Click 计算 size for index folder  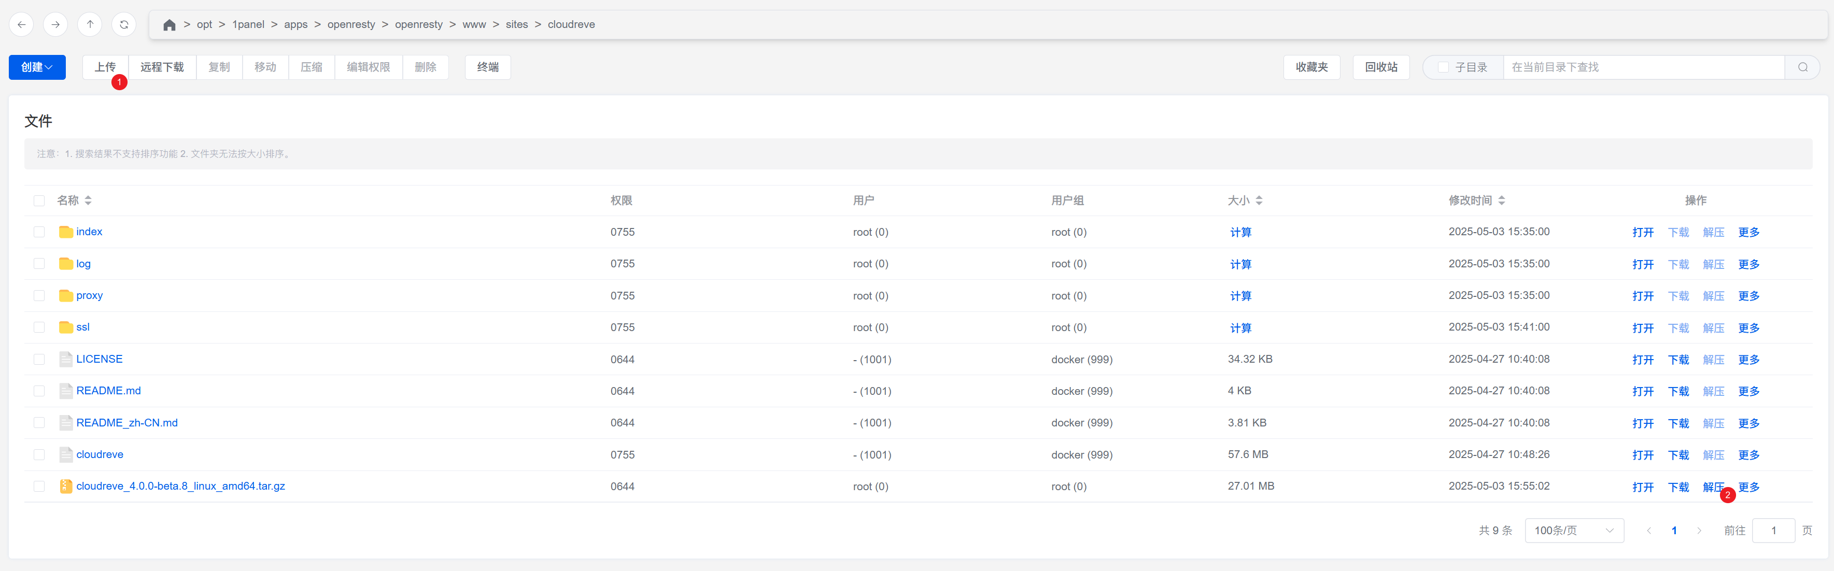click(1240, 233)
